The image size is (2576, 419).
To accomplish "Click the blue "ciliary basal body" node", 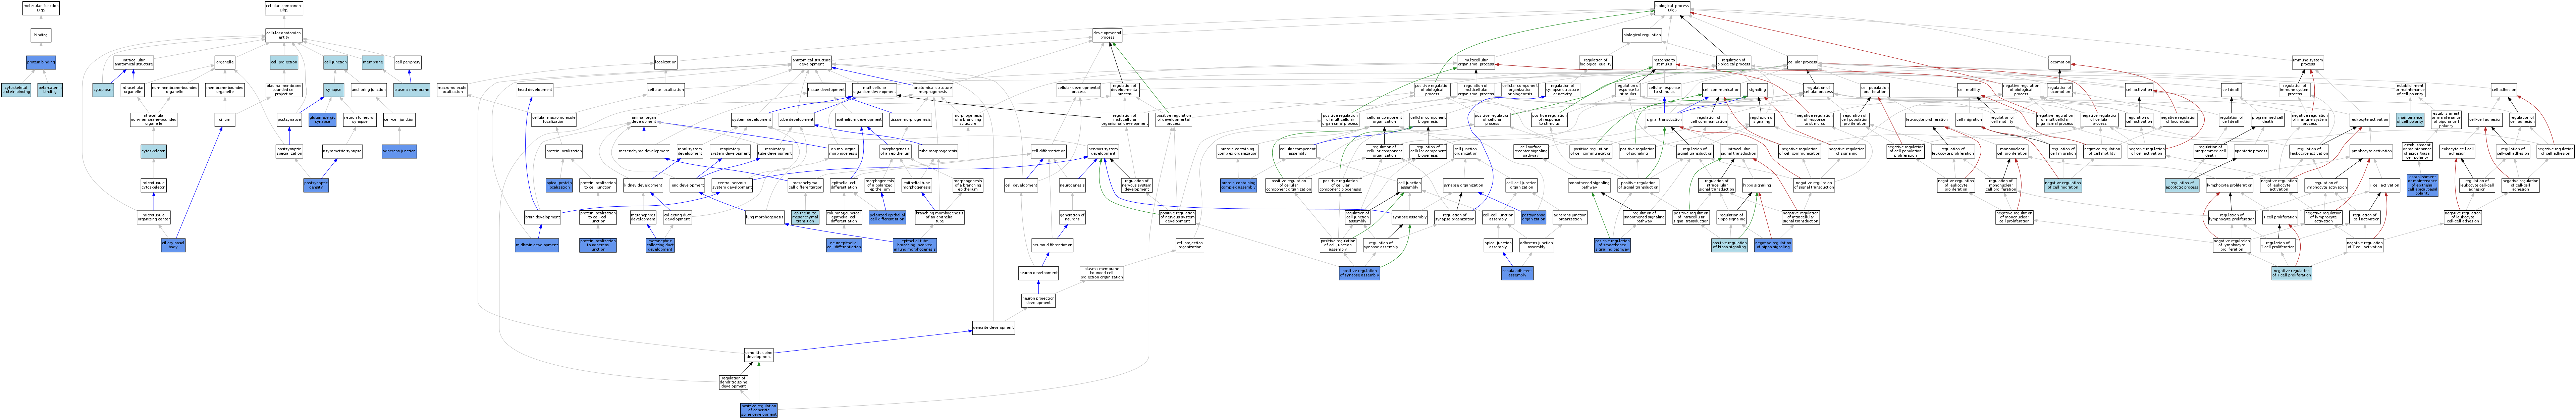I will coord(173,245).
